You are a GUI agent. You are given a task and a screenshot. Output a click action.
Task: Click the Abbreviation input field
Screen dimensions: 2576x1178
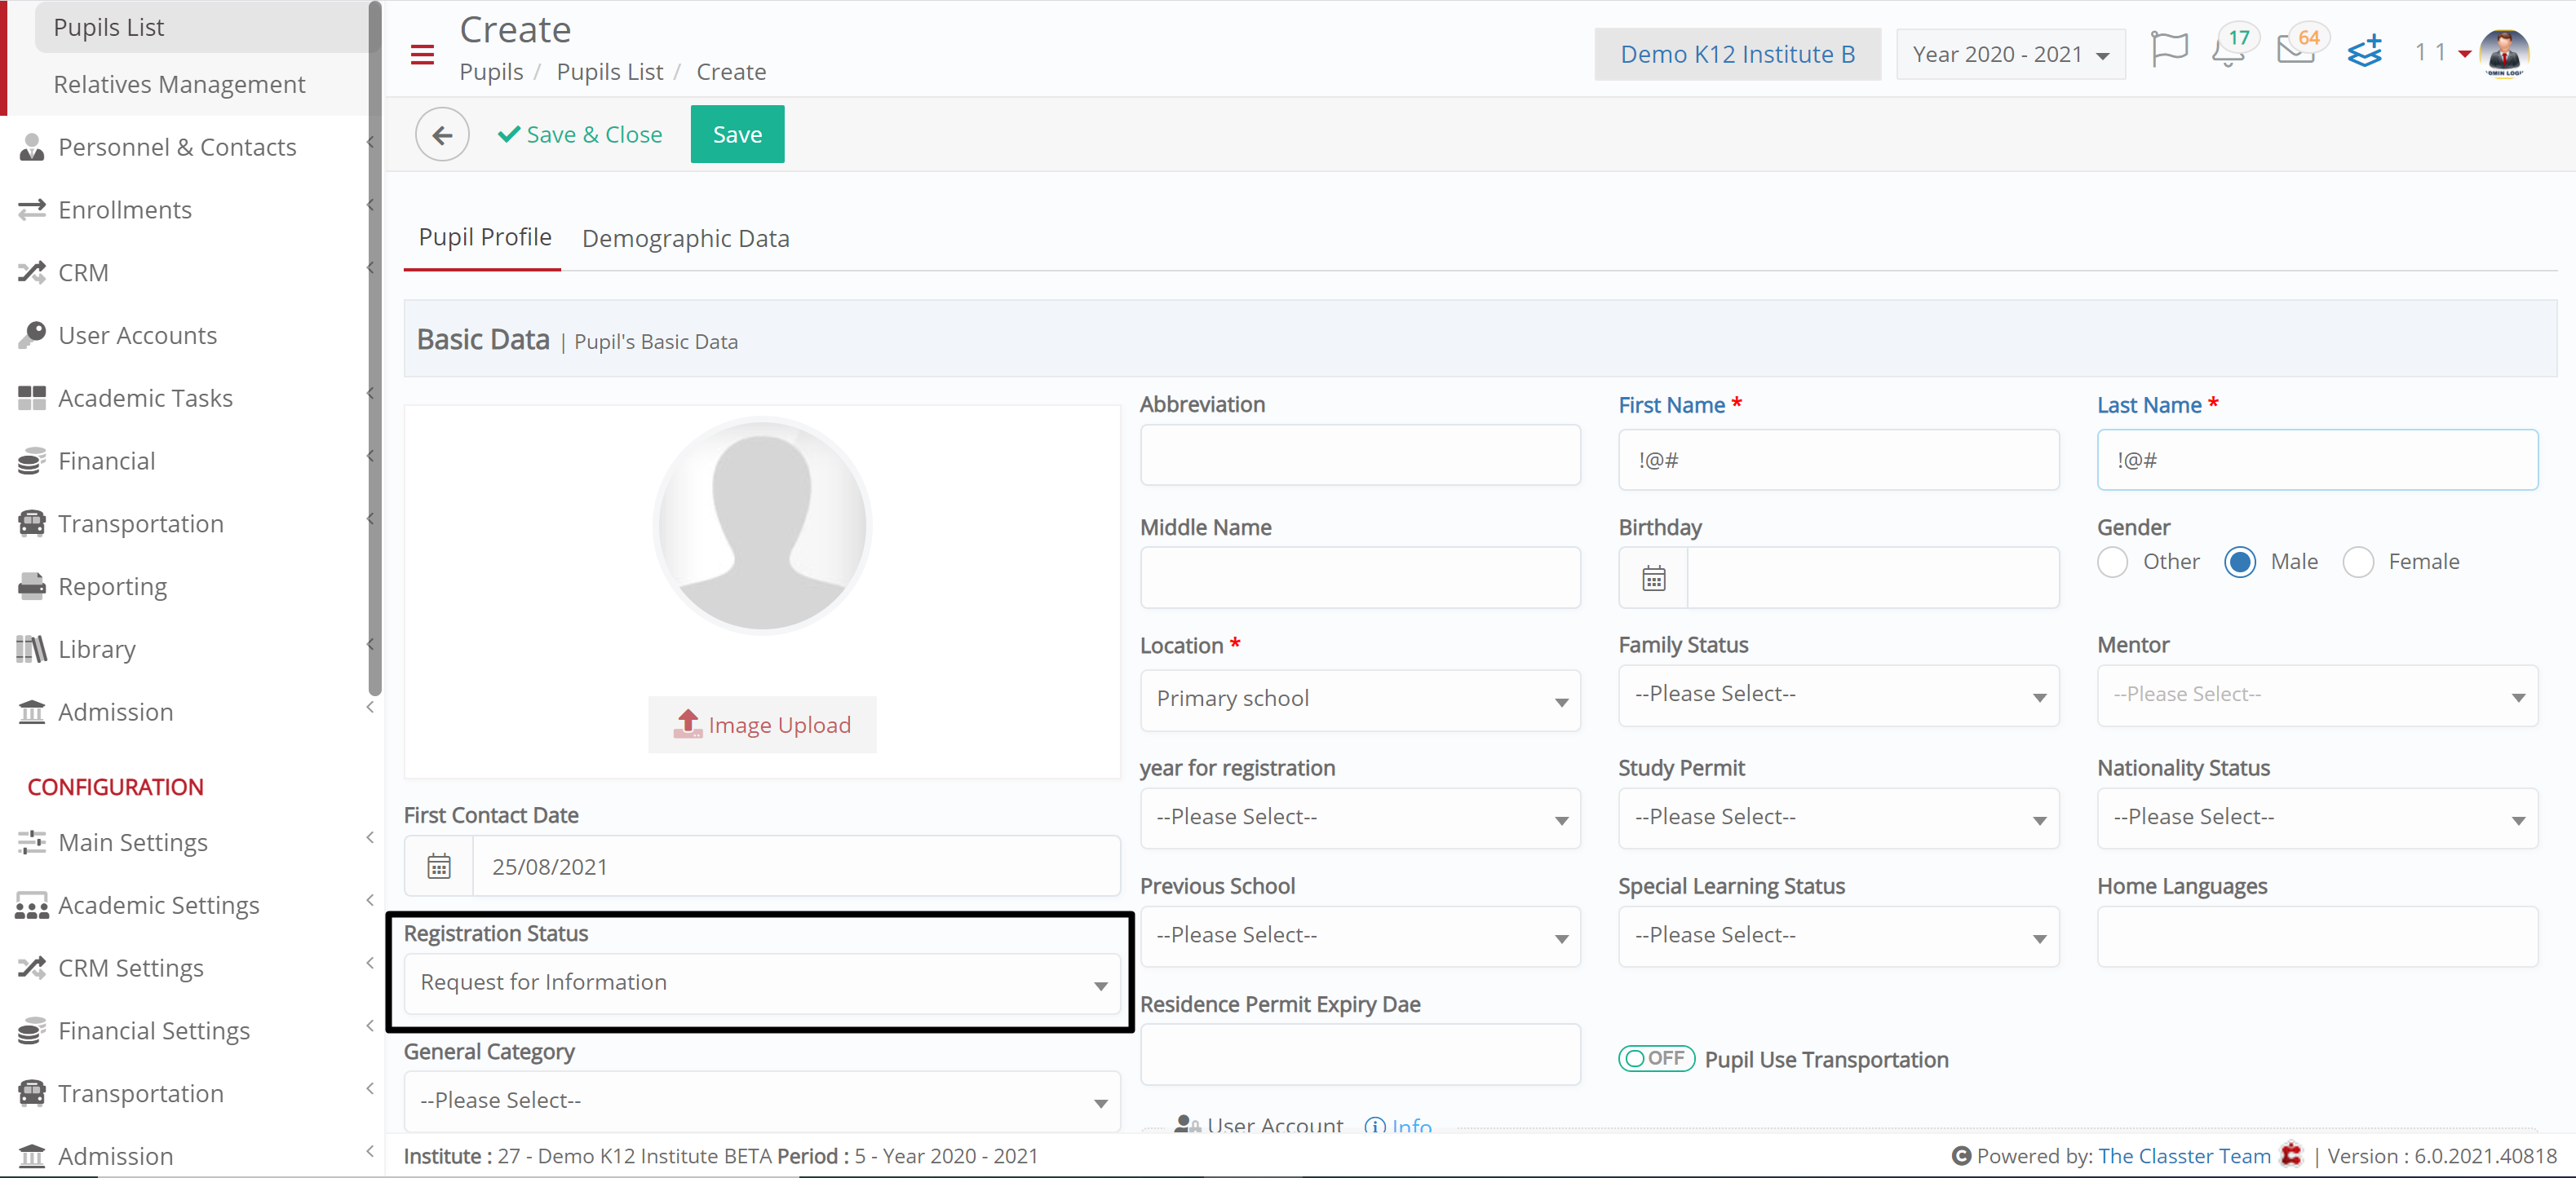coord(1360,455)
